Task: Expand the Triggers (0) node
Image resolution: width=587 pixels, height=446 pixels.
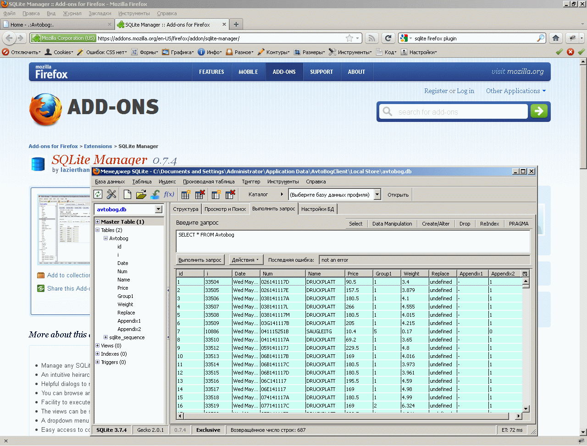Action: (97, 362)
